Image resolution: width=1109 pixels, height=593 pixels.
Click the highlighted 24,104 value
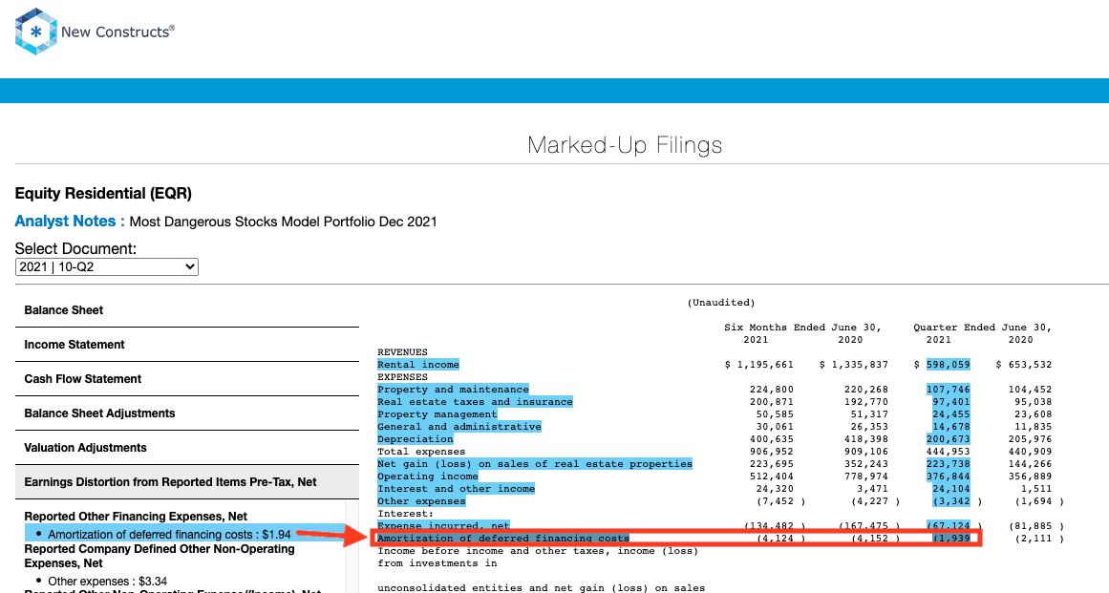click(951, 489)
